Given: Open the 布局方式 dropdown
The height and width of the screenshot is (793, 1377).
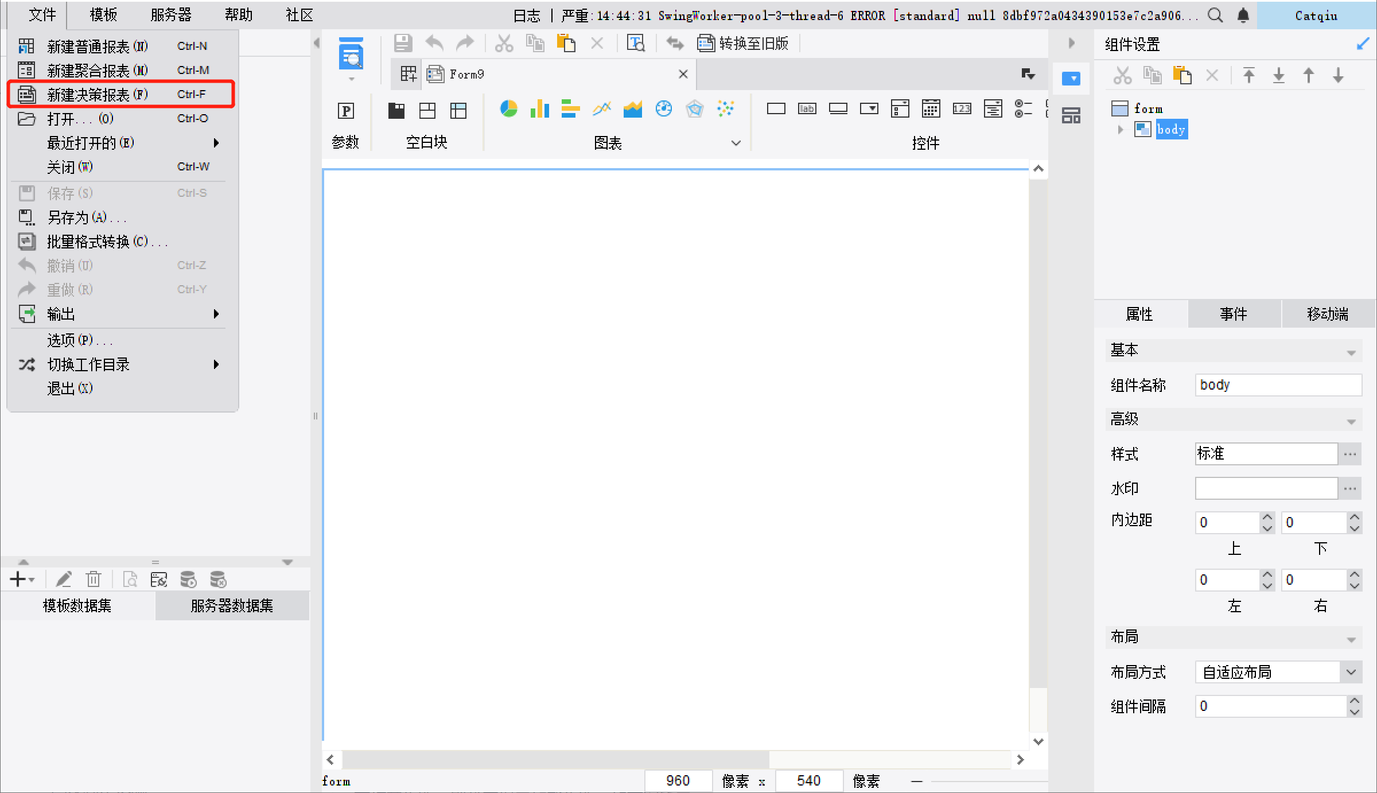Looking at the screenshot, I should pyautogui.click(x=1351, y=672).
